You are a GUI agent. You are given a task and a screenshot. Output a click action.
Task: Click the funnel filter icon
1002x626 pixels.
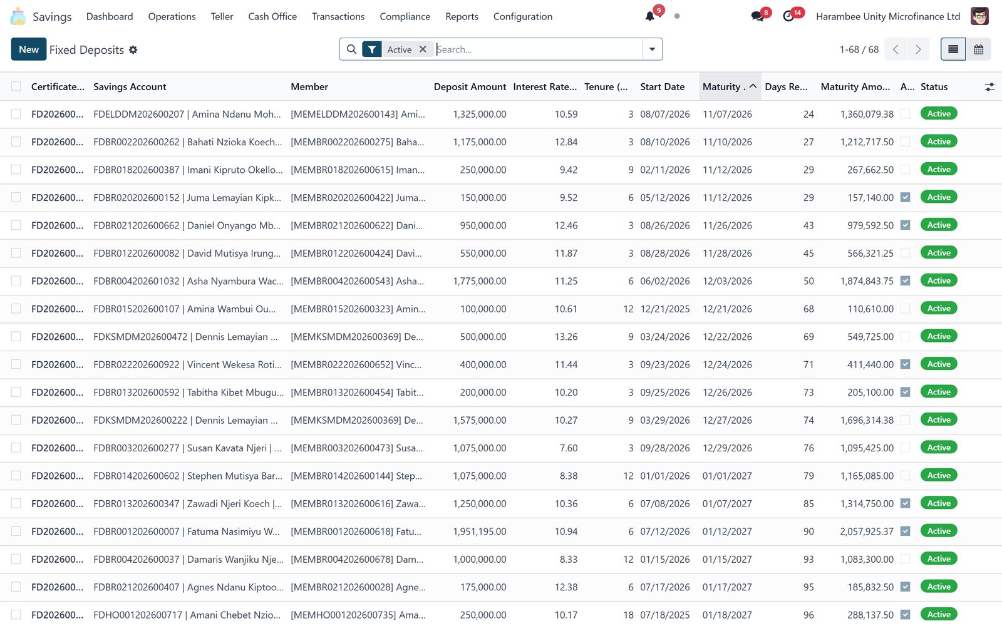372,49
